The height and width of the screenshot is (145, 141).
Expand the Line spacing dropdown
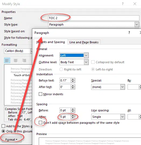pos(122,117)
